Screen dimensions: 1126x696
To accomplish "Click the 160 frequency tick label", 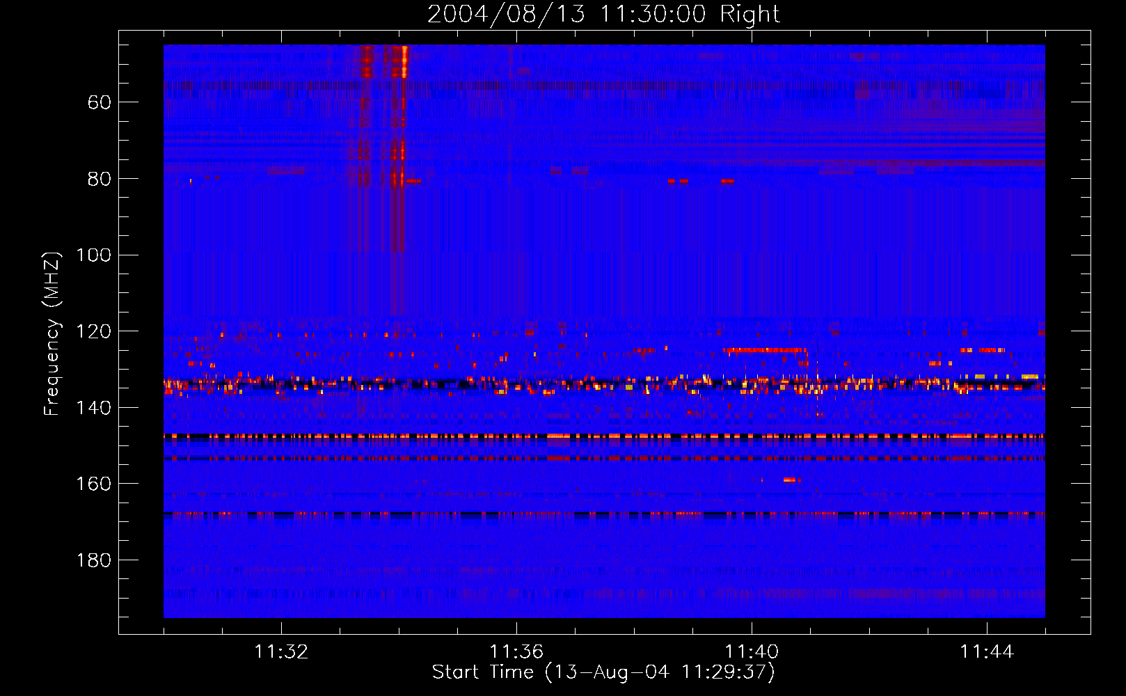I will [93, 484].
